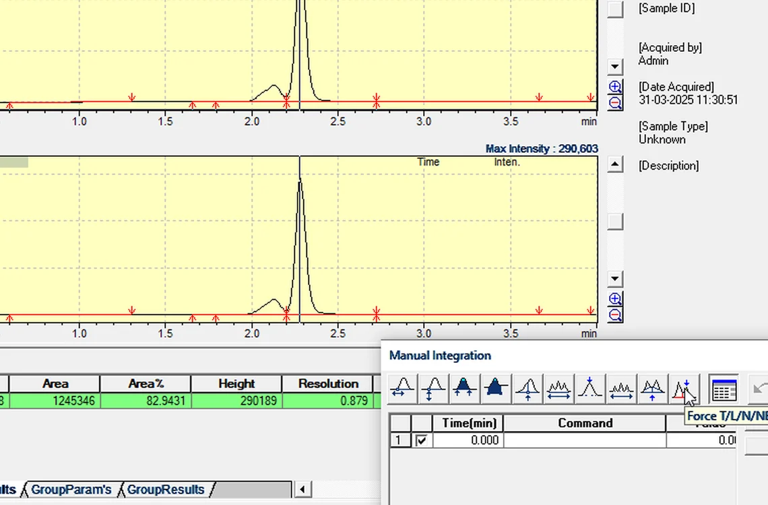The width and height of the screenshot is (768, 505).
Task: Click the [Date Acquired] label
Action: [676, 87]
